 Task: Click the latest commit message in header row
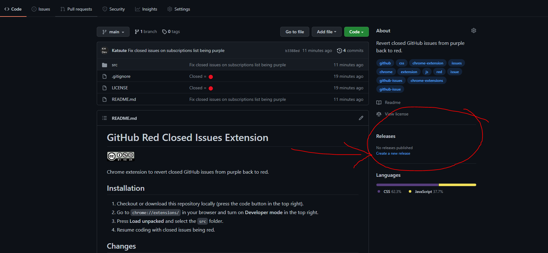tap(176, 50)
